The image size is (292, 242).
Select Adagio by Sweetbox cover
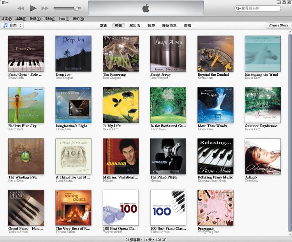[x=263, y=157]
